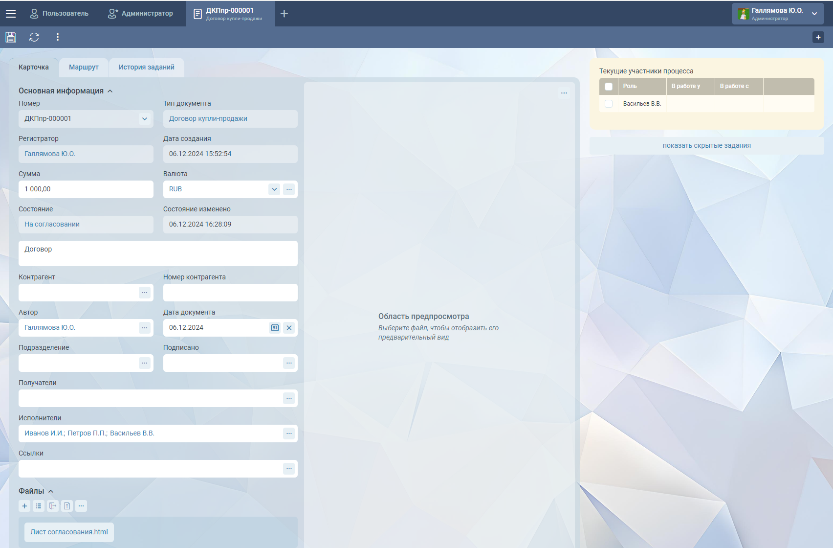Collapse the Основная информация section
Screen dimensions: 833x548
pyautogui.click(x=110, y=91)
